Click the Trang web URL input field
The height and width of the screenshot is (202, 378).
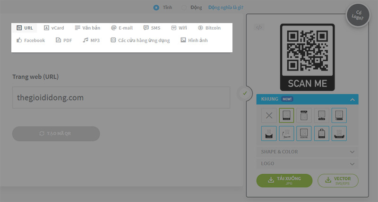121,97
